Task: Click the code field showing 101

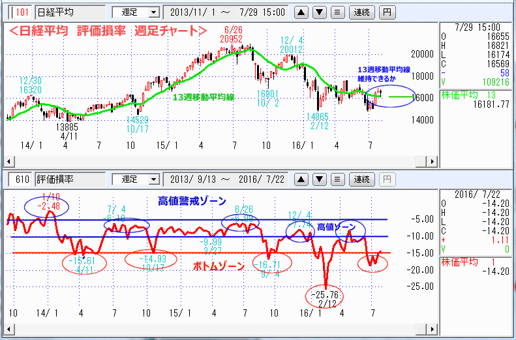Action: click(20, 12)
